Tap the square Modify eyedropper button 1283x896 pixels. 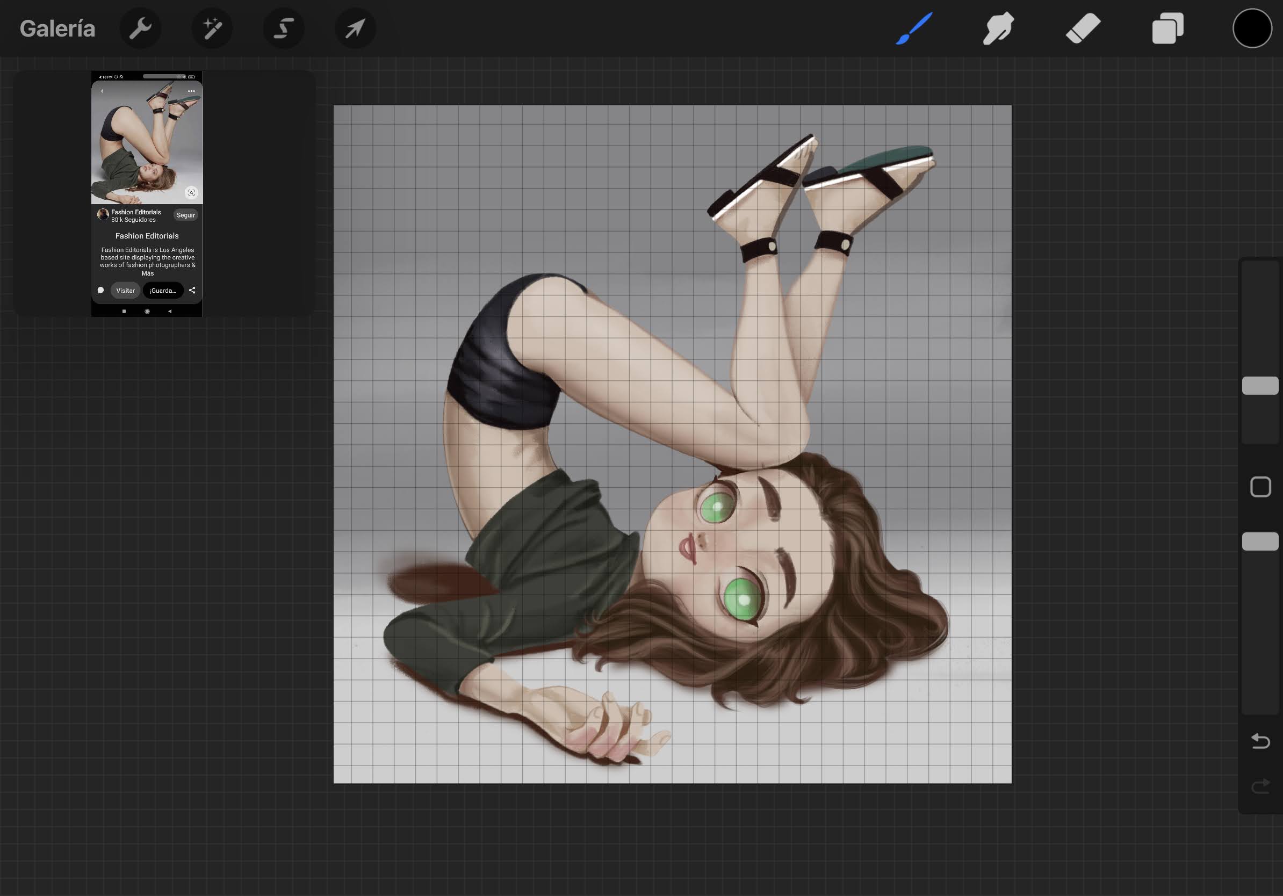pos(1260,487)
